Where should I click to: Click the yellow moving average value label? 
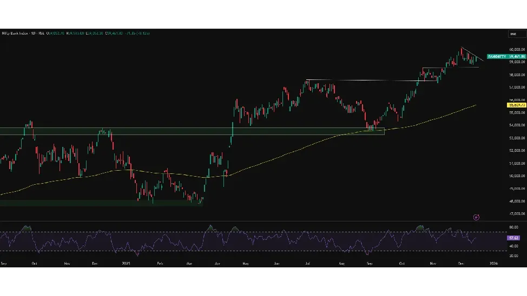click(516, 104)
